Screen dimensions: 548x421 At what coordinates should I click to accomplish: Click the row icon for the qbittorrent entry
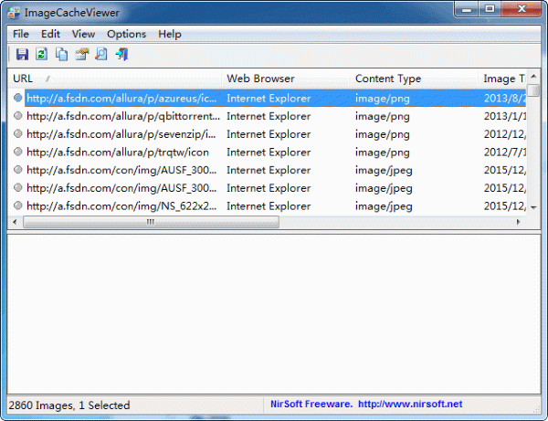[x=17, y=116]
